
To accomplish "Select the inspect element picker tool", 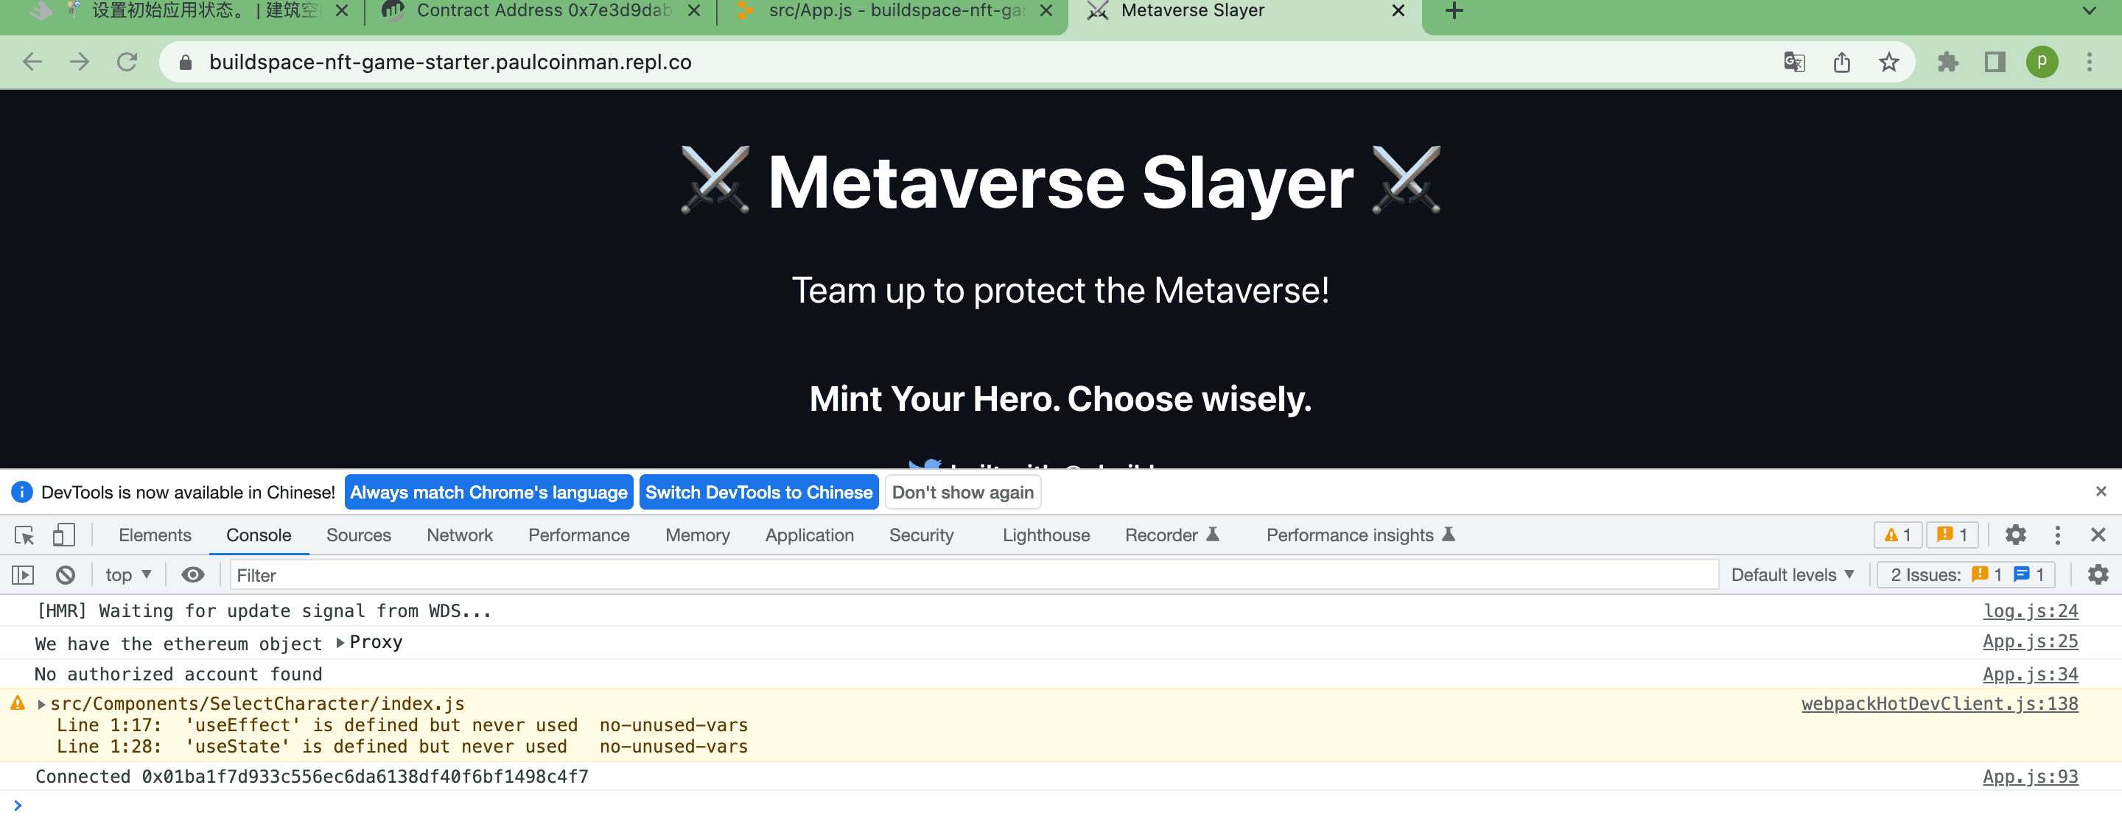I will click(x=24, y=535).
